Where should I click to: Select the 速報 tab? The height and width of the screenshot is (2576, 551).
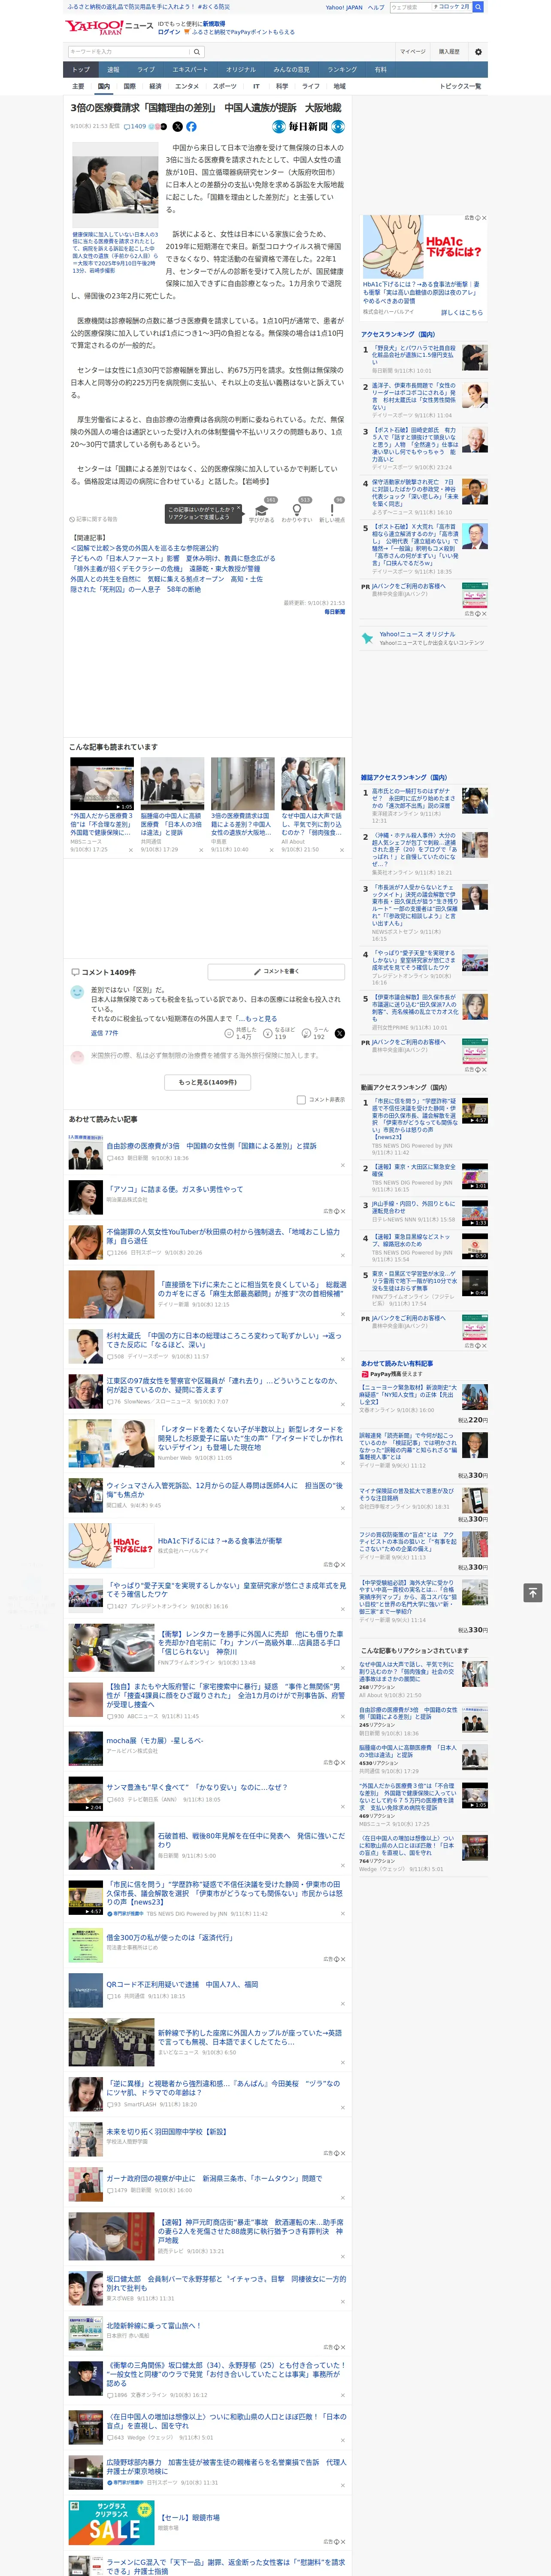coord(113,69)
